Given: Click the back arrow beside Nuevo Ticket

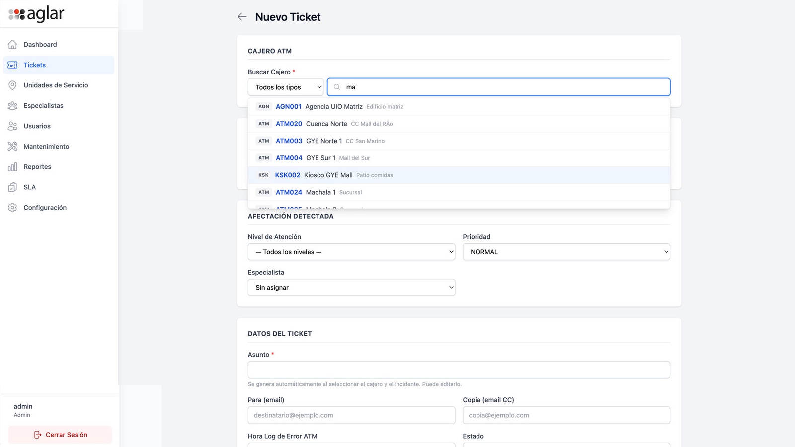Looking at the screenshot, I should pos(242,17).
